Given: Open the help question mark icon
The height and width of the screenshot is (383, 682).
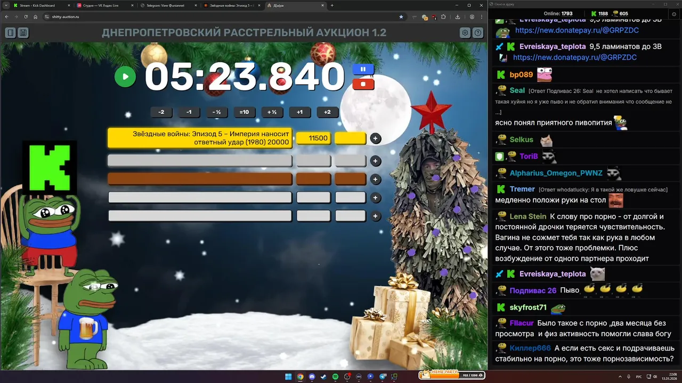Looking at the screenshot, I should [478, 33].
